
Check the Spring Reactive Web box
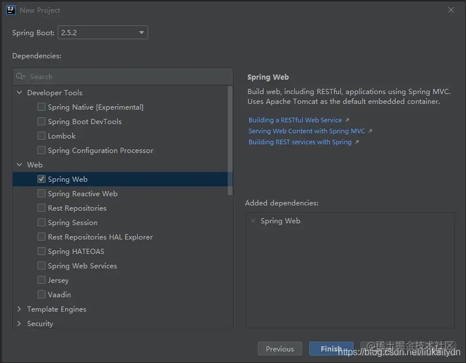click(42, 193)
